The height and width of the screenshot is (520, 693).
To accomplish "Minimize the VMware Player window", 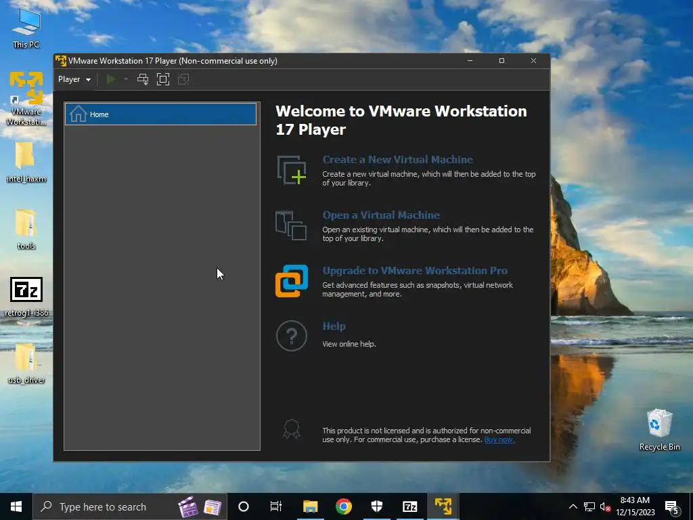I will point(470,60).
